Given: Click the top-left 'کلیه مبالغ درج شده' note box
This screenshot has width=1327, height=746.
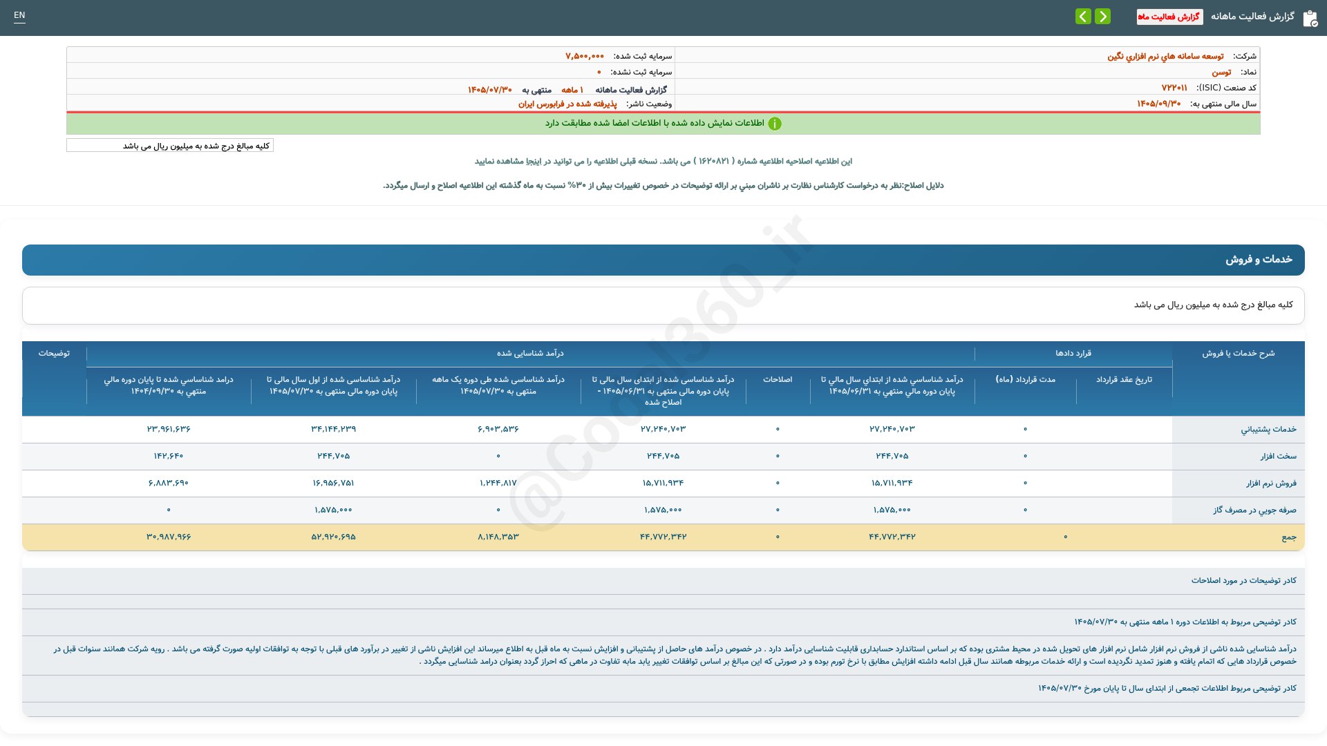Looking at the screenshot, I should pyautogui.click(x=170, y=146).
